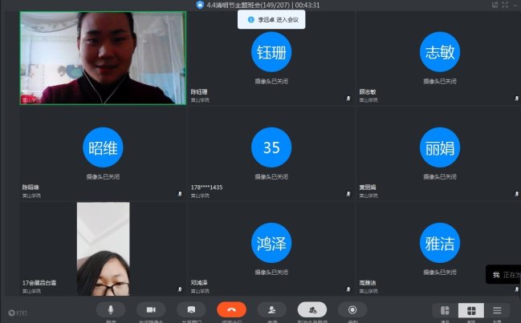Click the info icon in the join notification

pyautogui.click(x=250, y=19)
